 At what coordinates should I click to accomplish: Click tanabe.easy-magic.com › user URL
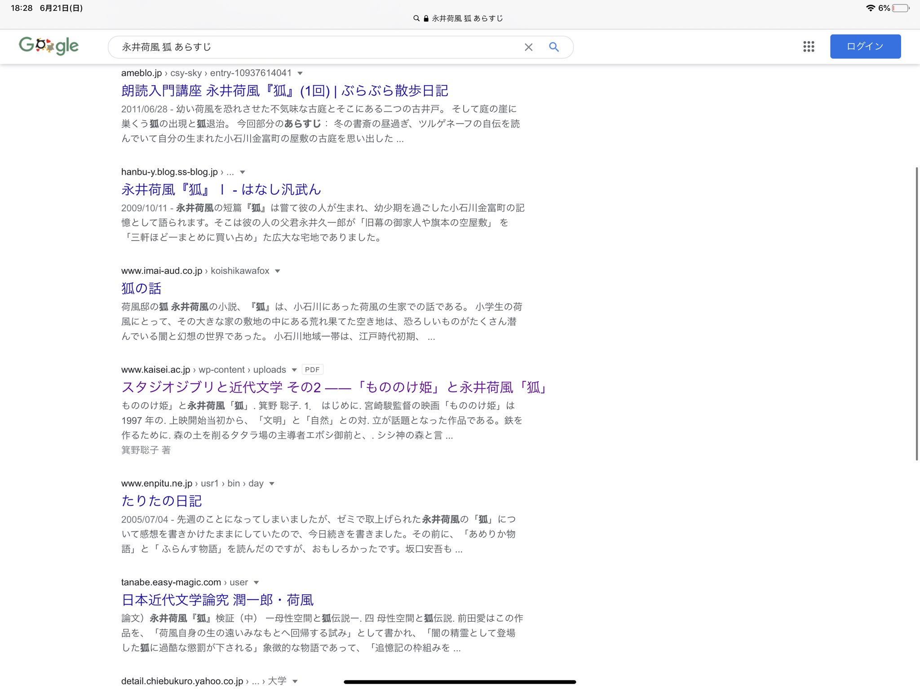(184, 583)
